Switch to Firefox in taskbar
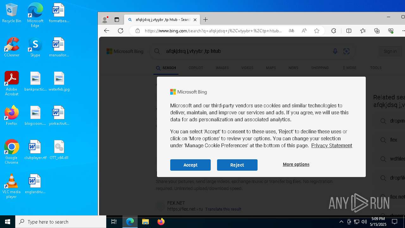The image size is (405, 228). 161,222
